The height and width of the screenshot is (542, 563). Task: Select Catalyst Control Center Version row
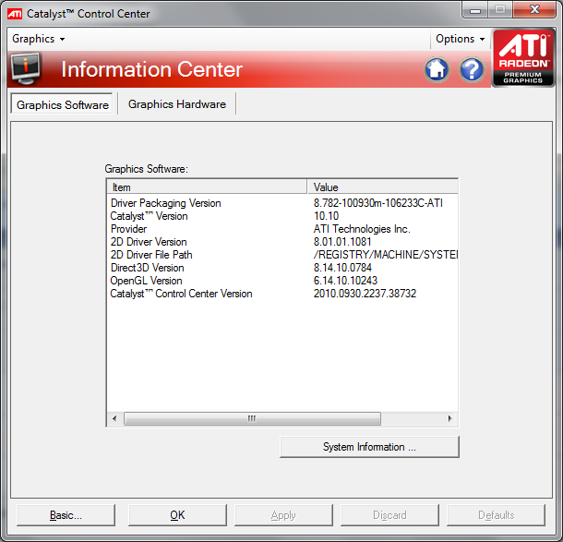[282, 294]
